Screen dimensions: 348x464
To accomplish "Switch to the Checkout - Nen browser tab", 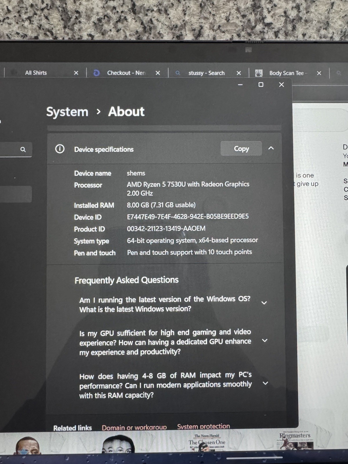I will [126, 73].
